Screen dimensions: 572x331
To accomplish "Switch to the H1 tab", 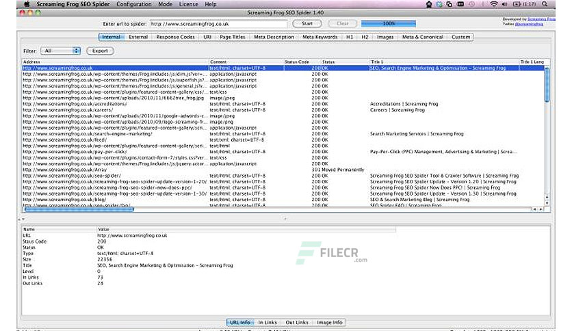I will click(x=350, y=37).
